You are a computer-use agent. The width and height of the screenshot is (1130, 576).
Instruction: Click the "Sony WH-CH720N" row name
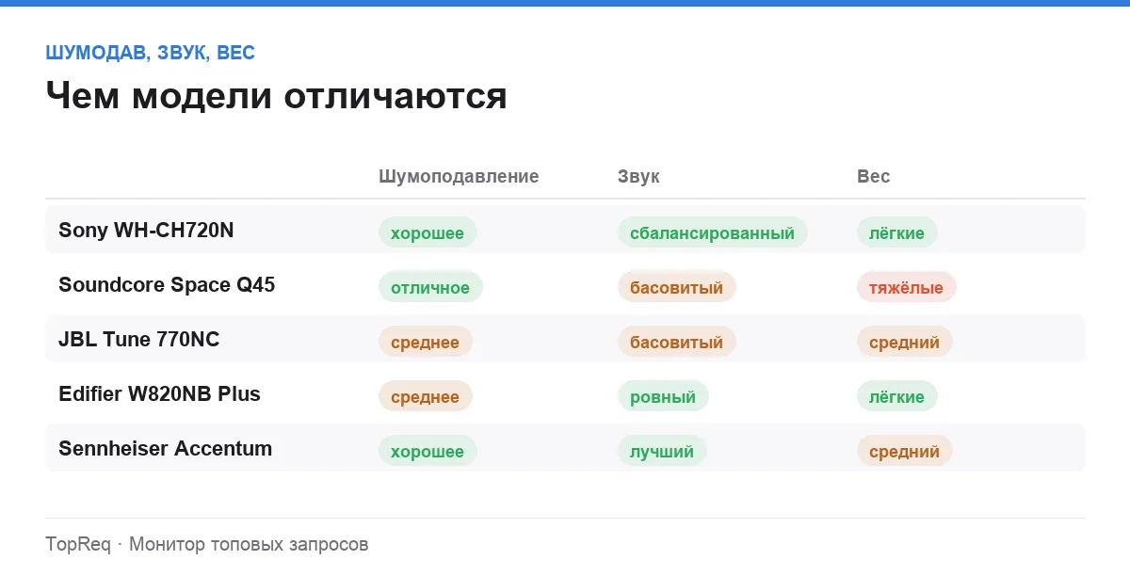coord(146,230)
